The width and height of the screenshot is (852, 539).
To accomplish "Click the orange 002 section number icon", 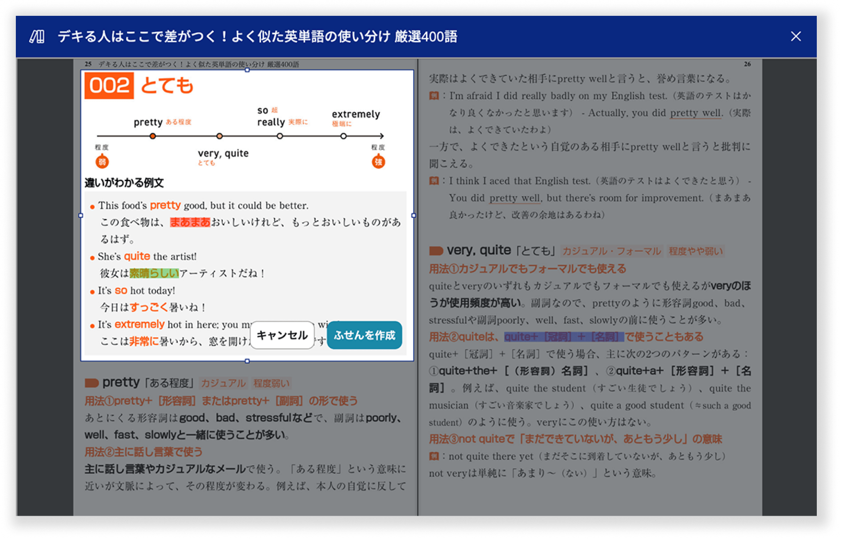I will tap(109, 85).
